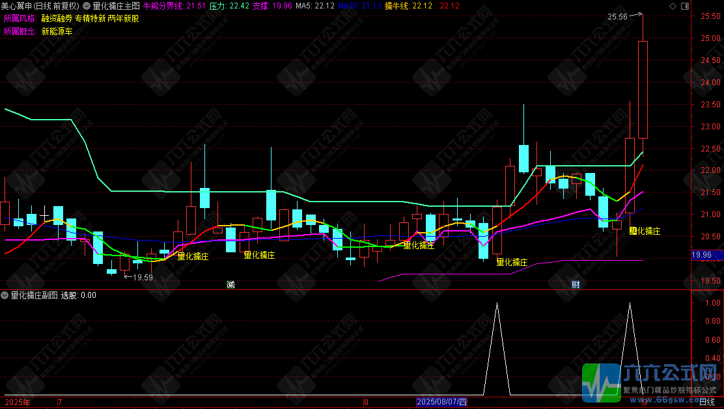
Task: Click the 压力: 22.42 readout
Action: tap(229, 6)
